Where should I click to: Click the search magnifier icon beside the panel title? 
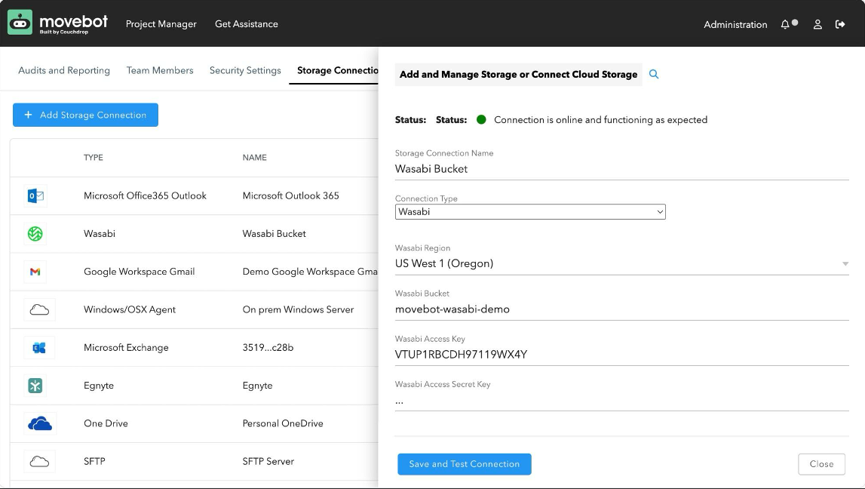(x=654, y=74)
